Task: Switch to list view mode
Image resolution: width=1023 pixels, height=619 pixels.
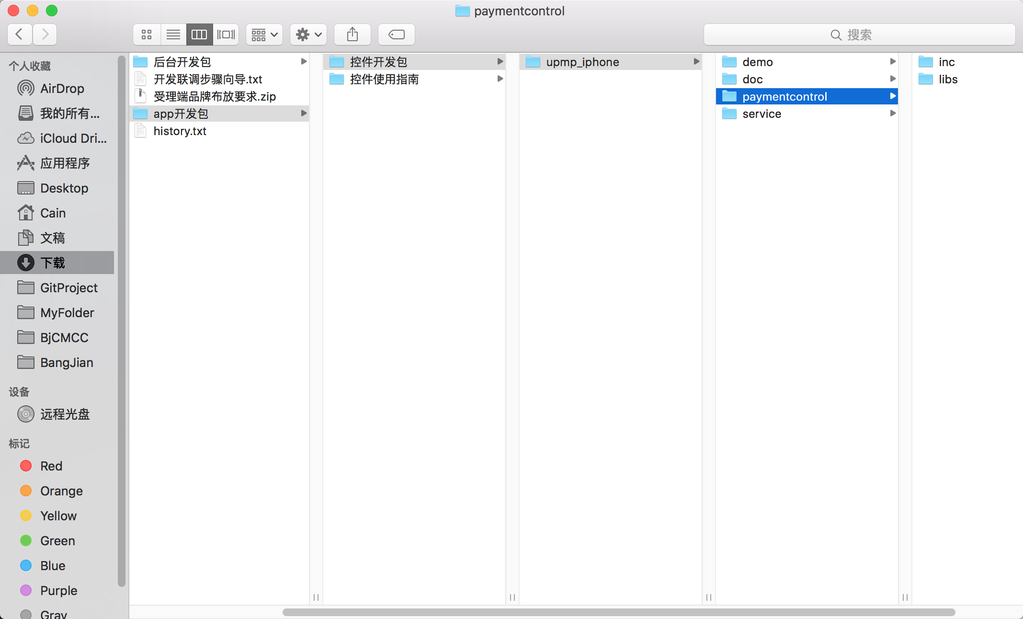Action: [x=173, y=34]
